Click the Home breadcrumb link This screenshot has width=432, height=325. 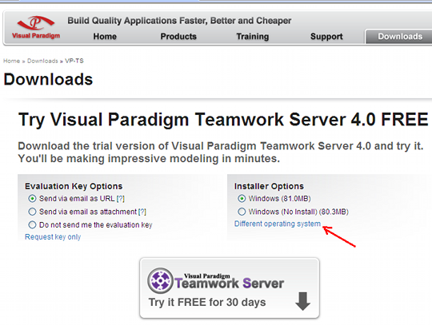click(11, 61)
